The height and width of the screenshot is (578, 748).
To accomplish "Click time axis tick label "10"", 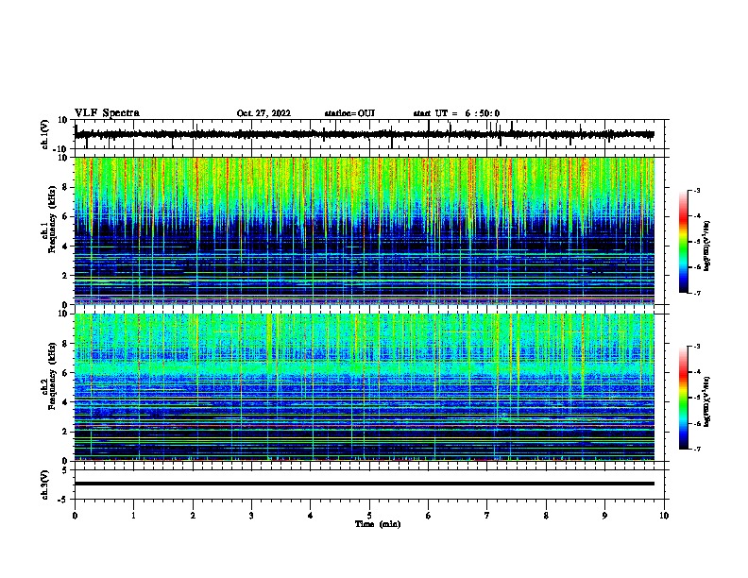I will click(664, 516).
